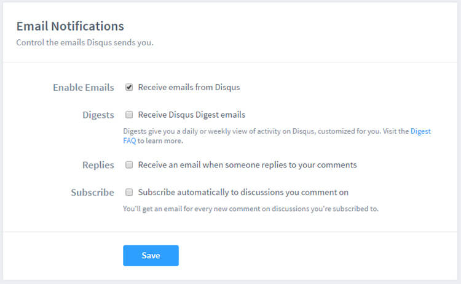This screenshot has width=461, height=284.
Task: Click the Enable Emails label
Action: tap(84, 88)
